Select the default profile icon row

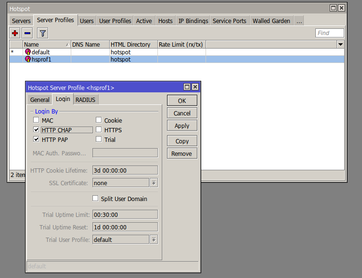(x=28, y=52)
